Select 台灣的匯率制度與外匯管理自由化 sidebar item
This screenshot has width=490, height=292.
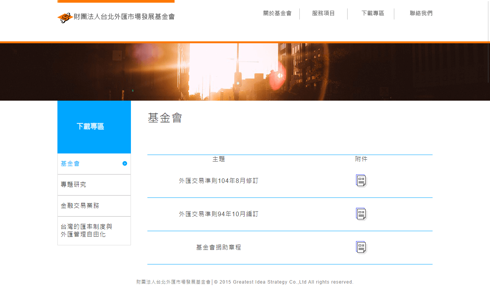94,231
